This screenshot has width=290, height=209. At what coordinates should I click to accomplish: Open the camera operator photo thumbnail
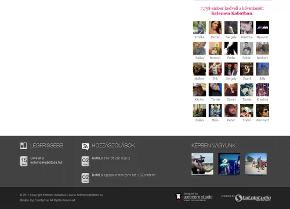202,164
